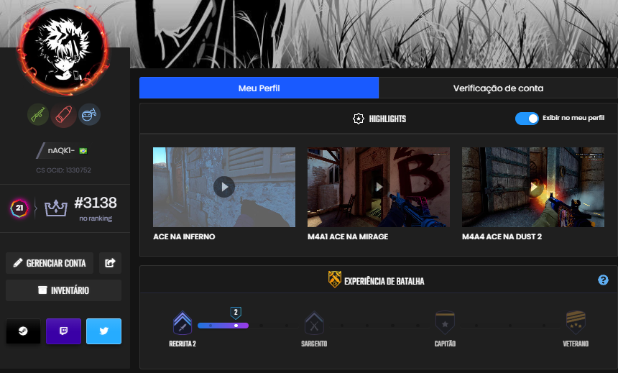618x373 pixels.
Task: Click the crown ranking icon
Action: tap(56, 208)
